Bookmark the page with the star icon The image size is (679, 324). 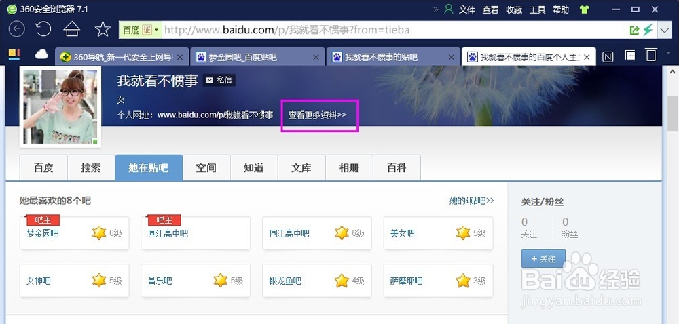(103, 29)
